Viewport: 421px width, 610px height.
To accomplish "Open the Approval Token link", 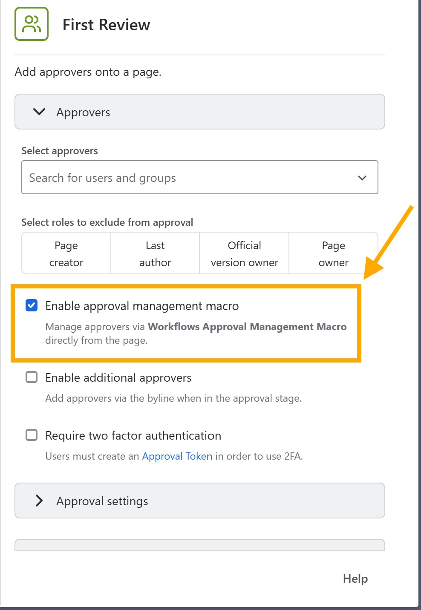I will point(177,456).
